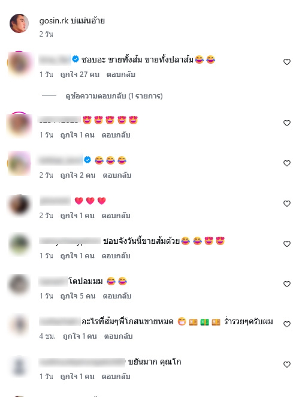The image size is (299, 397).
Task: Like the comment with five heart-eyes emojis
Action: 287,123
